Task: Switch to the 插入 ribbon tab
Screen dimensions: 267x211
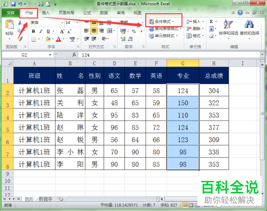Action: coord(45,13)
